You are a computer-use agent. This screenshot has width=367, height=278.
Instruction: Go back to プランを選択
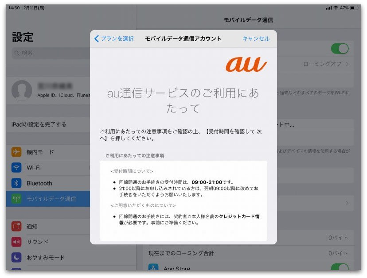coord(114,39)
